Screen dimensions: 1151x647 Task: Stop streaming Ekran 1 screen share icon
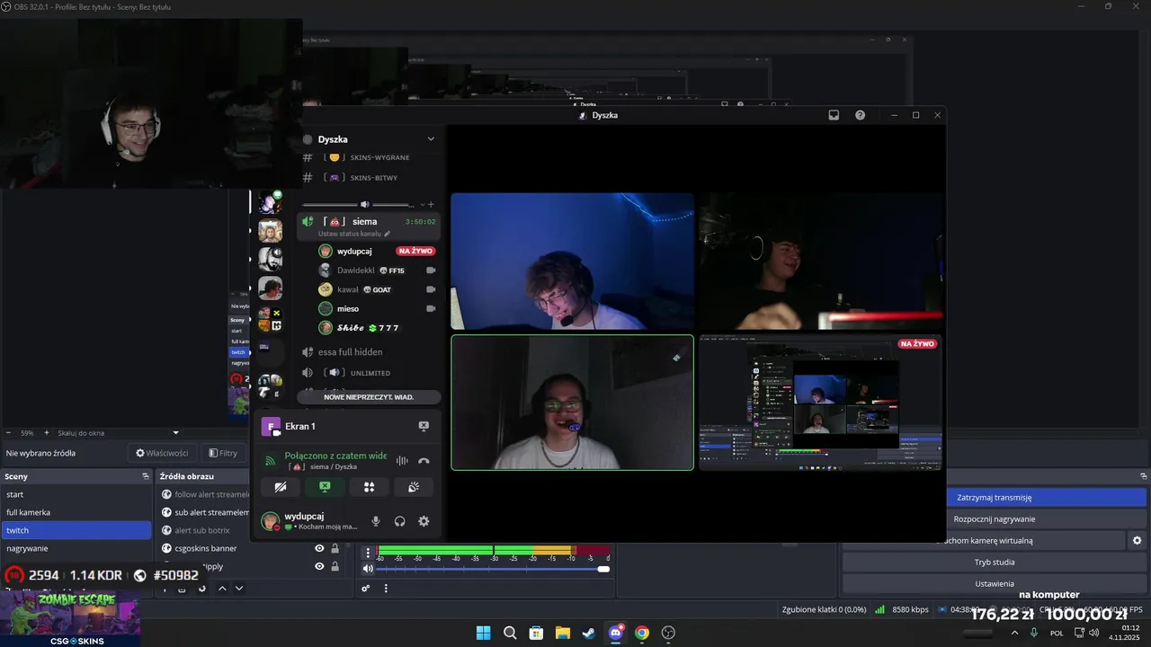click(x=424, y=426)
